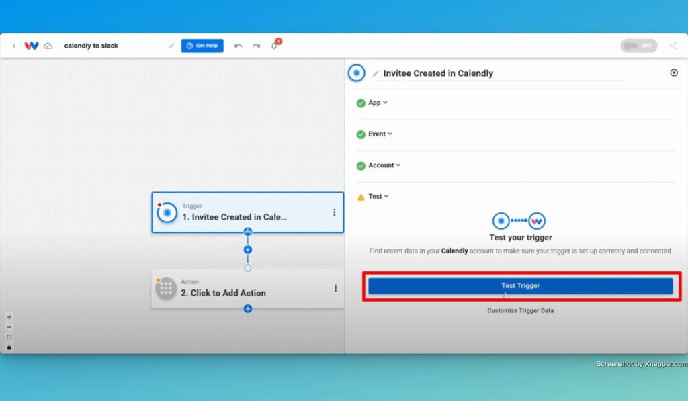This screenshot has width=688, height=401.
Task: Open notifications bell
Action: click(x=274, y=46)
